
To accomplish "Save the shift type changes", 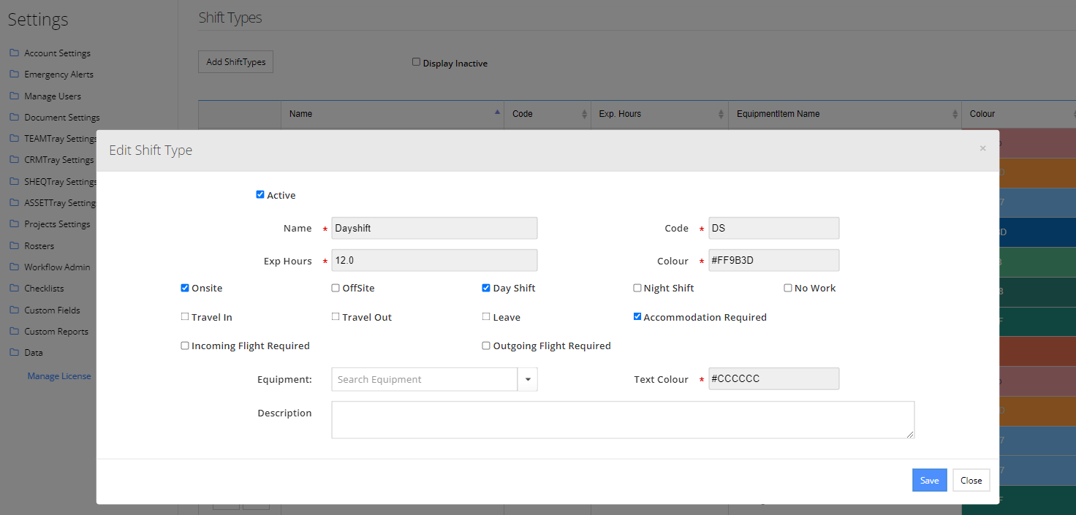I will pos(930,480).
